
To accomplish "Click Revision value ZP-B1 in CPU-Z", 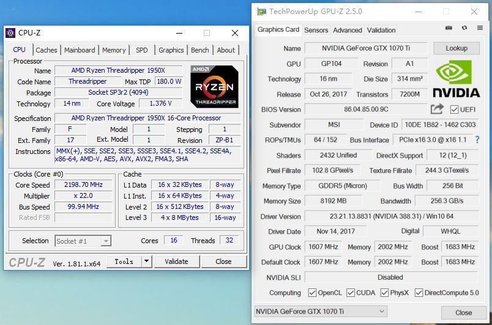I will point(225,140).
